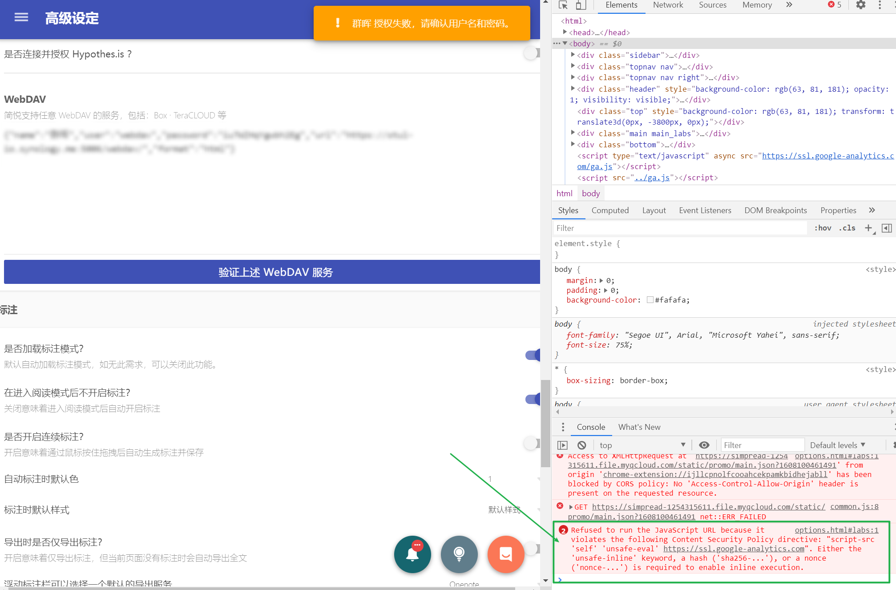The image size is (896, 590).
Task: Collapse the body element in Elements tree
Action: [x=565, y=44]
